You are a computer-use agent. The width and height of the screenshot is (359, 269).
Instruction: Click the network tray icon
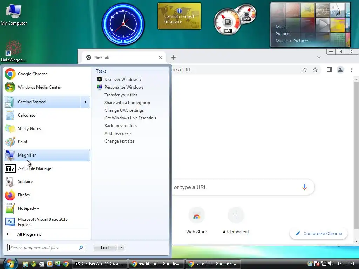(x=324, y=263)
